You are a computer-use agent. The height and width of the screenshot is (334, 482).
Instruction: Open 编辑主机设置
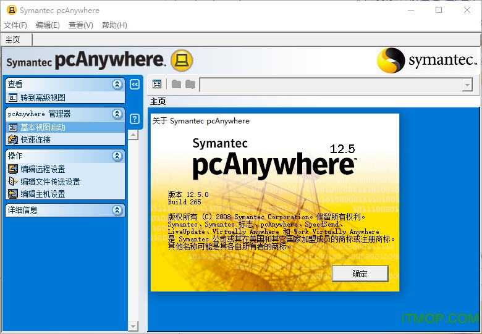pyautogui.click(x=43, y=194)
